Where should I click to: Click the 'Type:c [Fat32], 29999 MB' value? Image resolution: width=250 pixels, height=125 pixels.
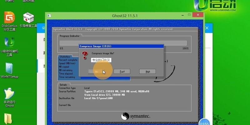(x=117, y=92)
